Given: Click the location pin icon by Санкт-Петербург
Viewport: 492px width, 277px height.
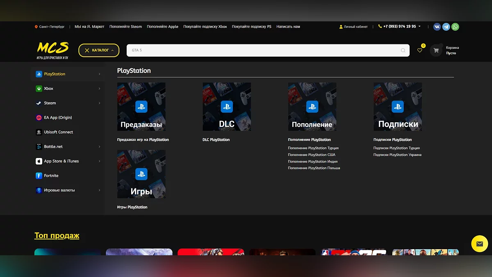Looking at the screenshot, I should click(36, 27).
